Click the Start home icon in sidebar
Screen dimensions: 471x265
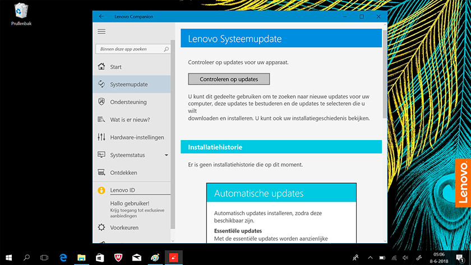point(101,66)
